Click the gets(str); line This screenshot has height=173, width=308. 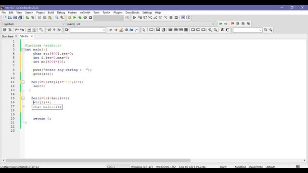coord(43,74)
